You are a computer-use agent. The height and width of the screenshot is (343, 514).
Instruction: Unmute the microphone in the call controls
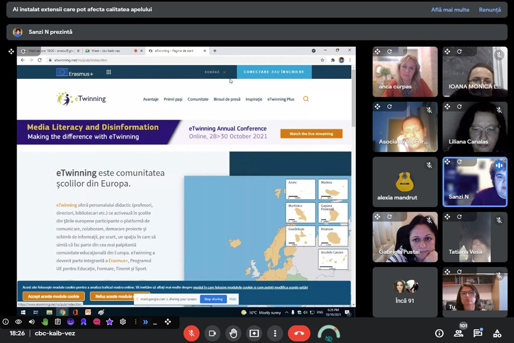coord(191,333)
